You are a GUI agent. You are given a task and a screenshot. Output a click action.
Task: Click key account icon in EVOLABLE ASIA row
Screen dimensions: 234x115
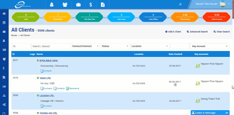pos(198,66)
